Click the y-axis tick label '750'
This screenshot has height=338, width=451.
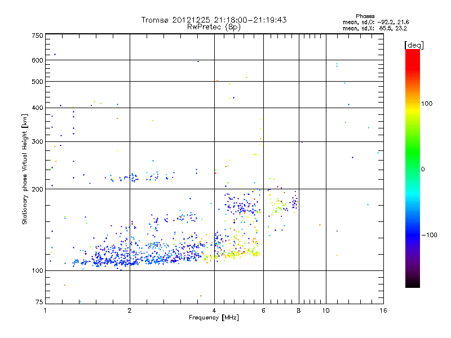[x=37, y=35]
